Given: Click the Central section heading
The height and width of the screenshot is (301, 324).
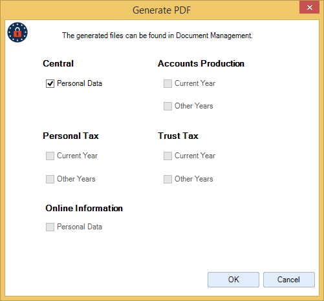Looking at the screenshot, I should (x=58, y=63).
